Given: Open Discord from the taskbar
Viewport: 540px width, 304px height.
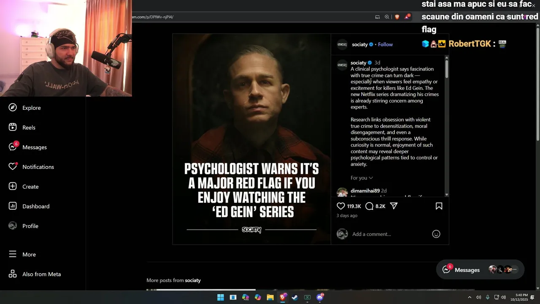Looking at the screenshot, I should tap(320, 297).
